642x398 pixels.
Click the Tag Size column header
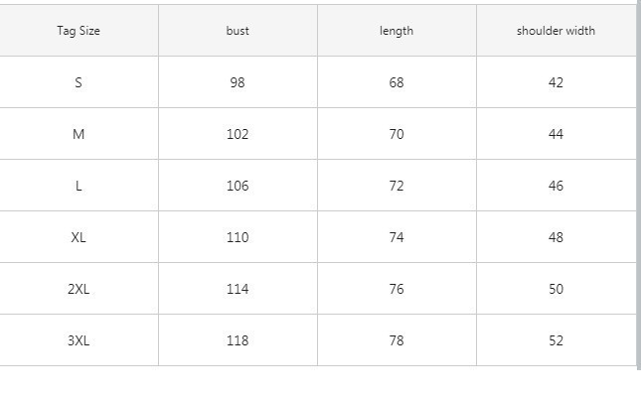(x=79, y=31)
